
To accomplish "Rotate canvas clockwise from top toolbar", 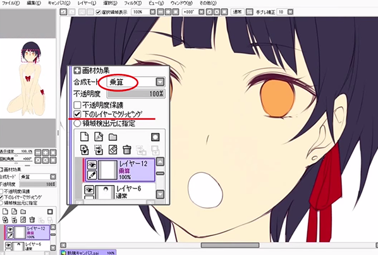I will [x=217, y=12].
